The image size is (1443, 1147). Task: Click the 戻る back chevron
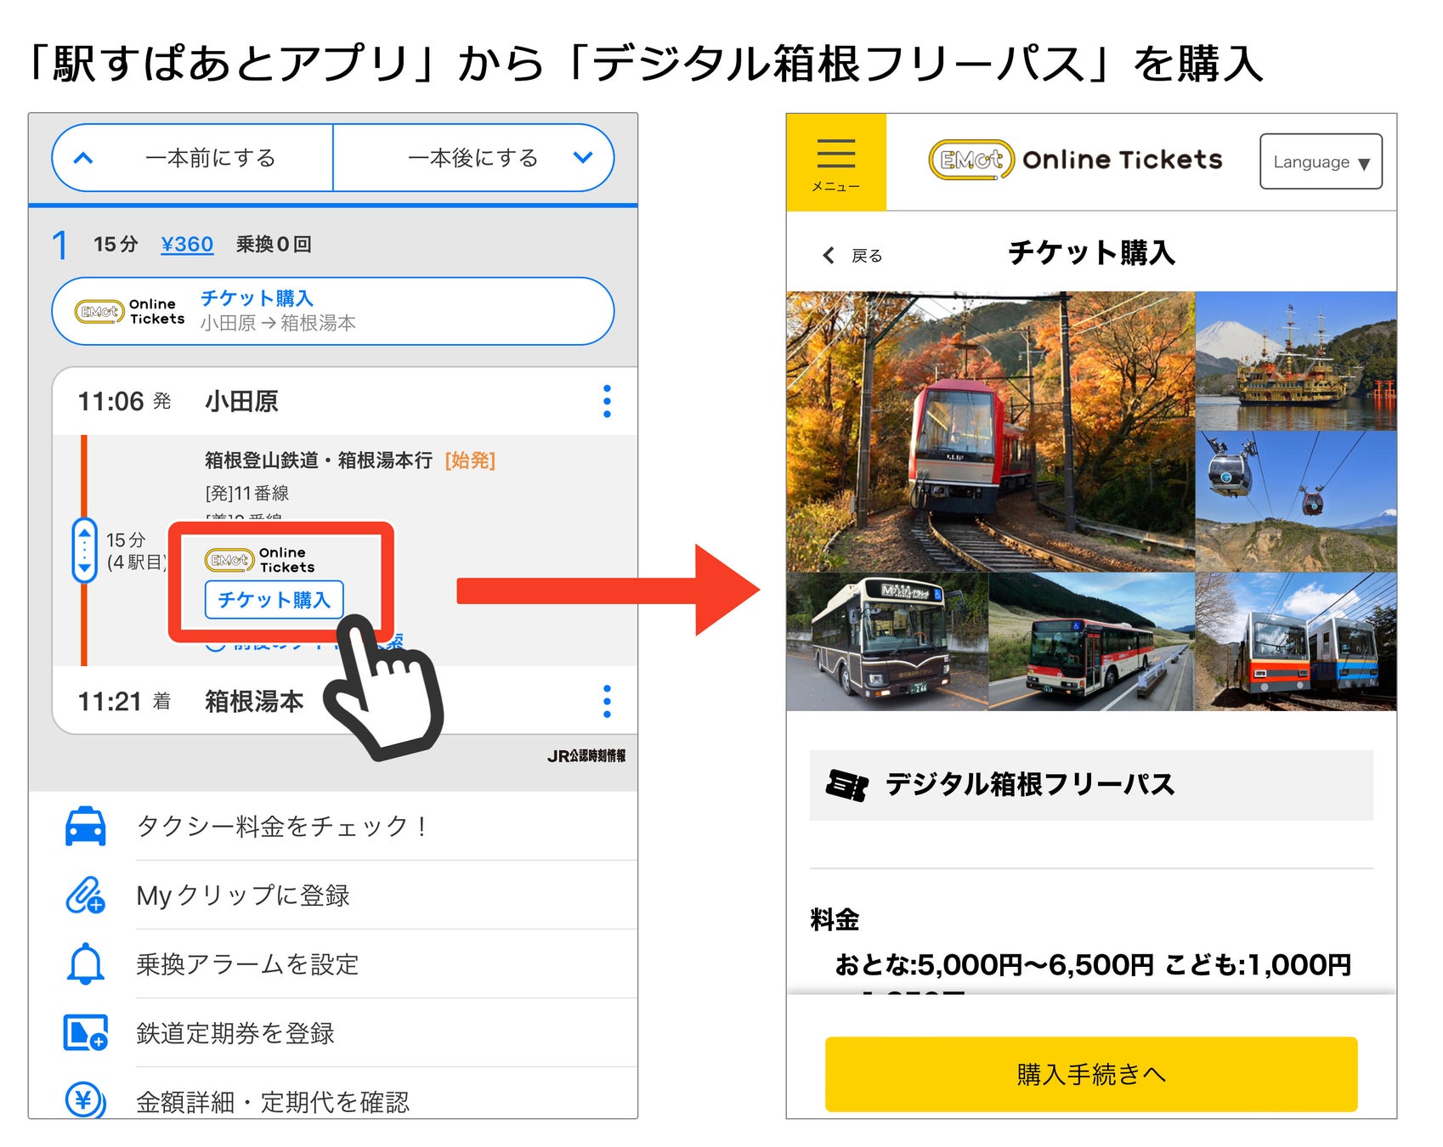pos(829,256)
